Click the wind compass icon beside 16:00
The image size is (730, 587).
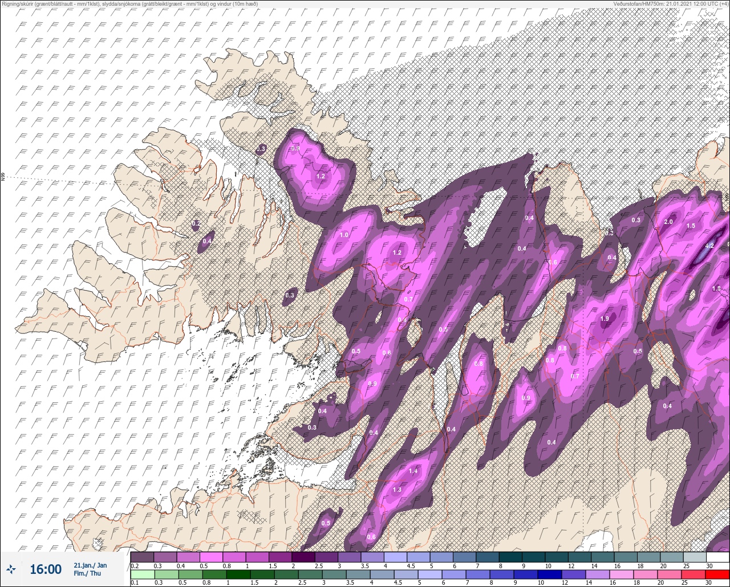tap(11, 569)
